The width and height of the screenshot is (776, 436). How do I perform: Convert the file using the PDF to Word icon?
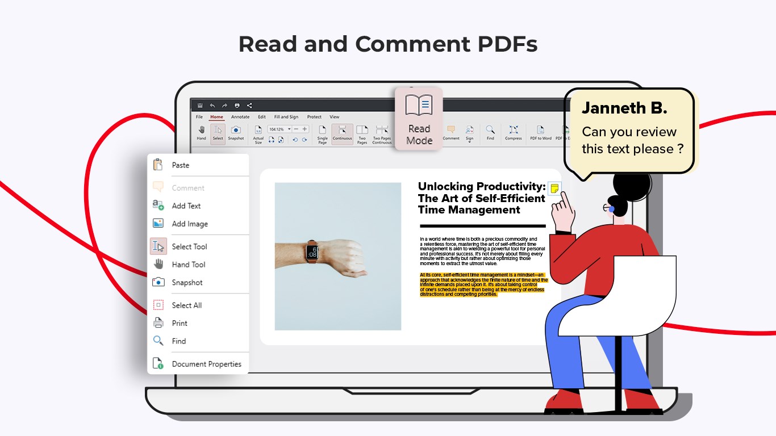pos(540,131)
